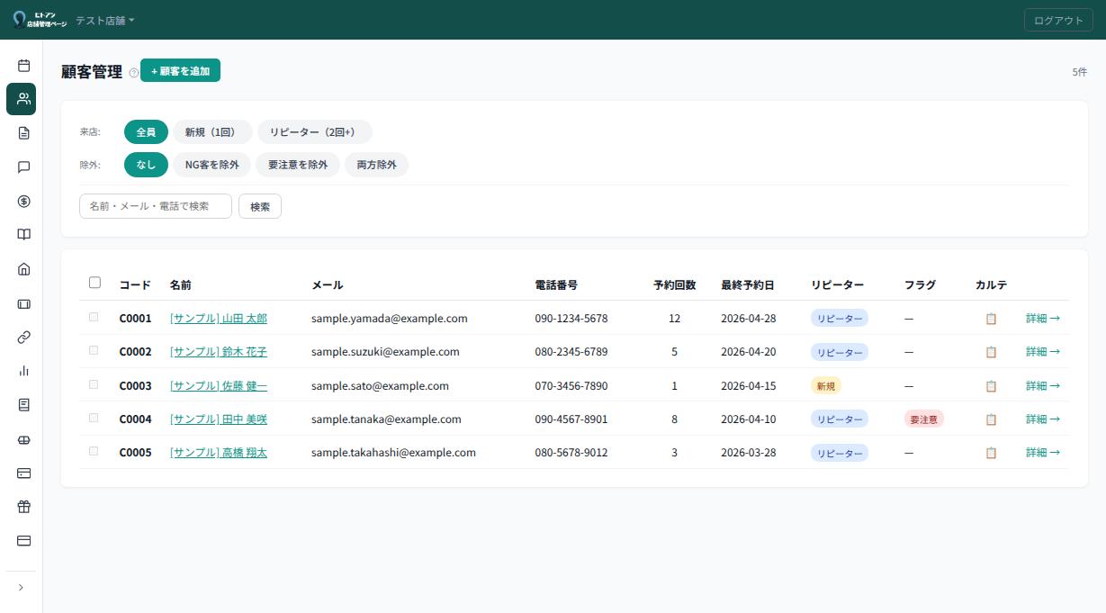
Task: Open 詳細 → for row C0002
Action: click(x=1043, y=352)
